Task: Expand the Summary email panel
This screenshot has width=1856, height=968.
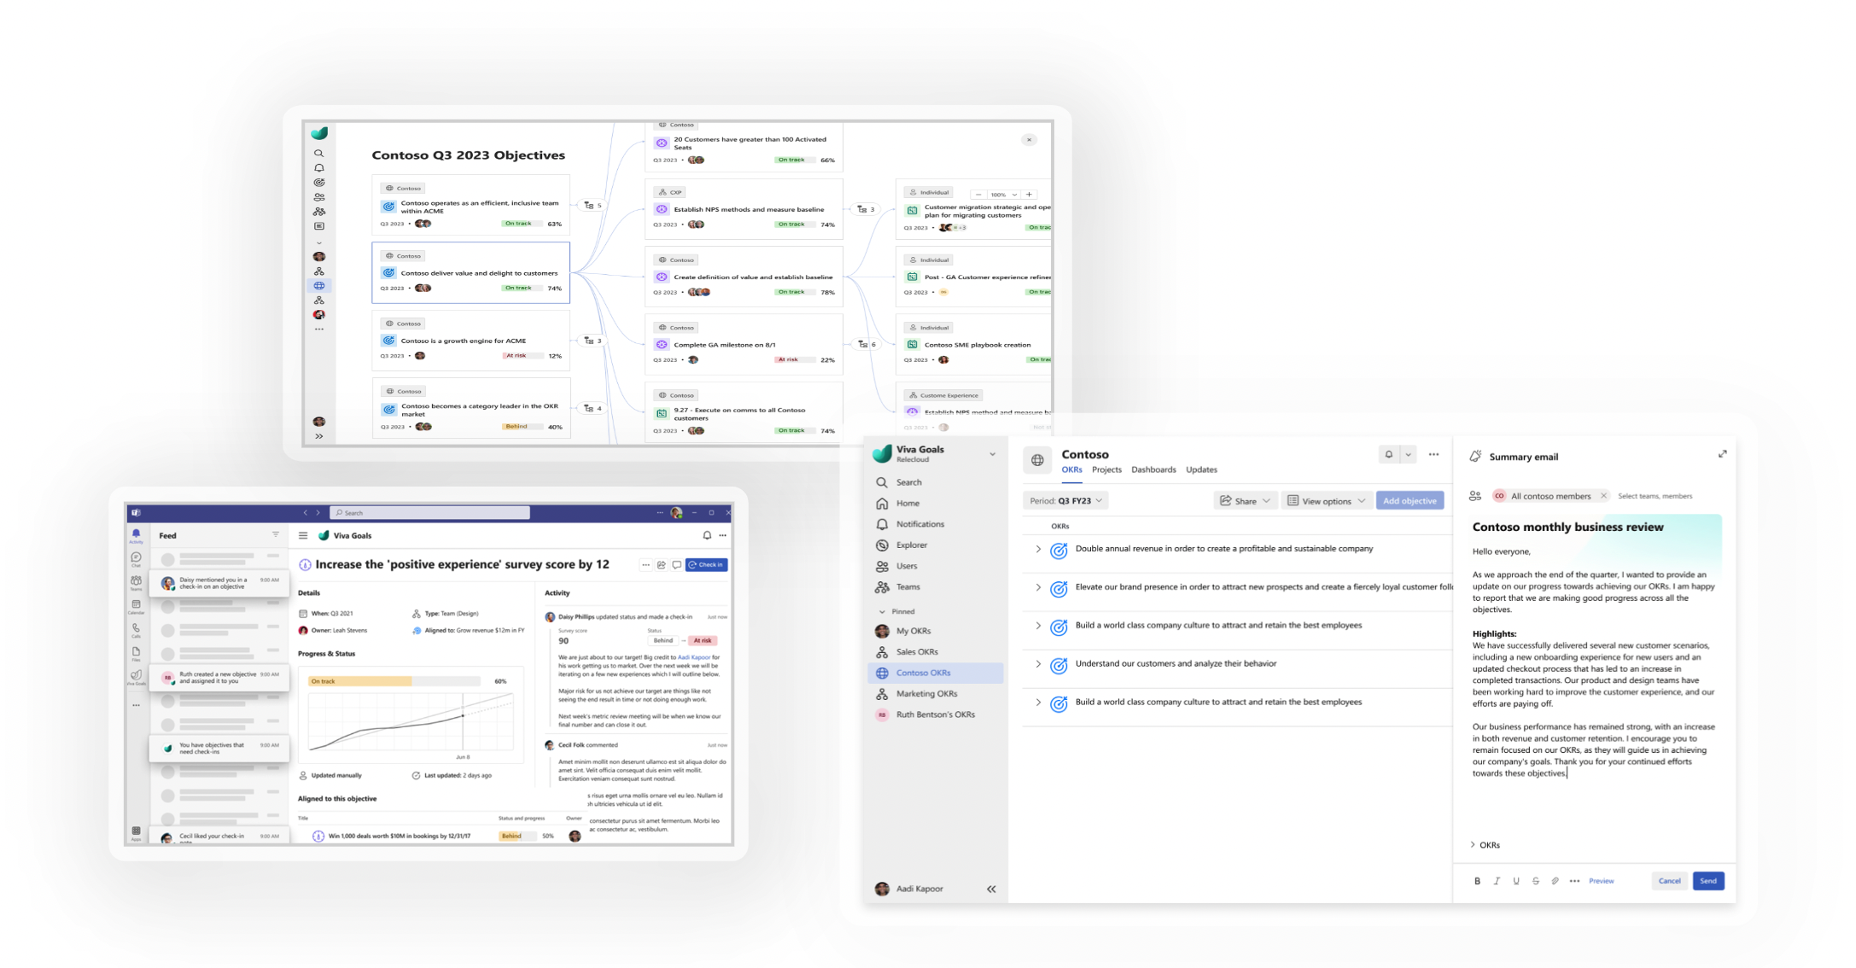Action: pyautogui.click(x=1722, y=454)
